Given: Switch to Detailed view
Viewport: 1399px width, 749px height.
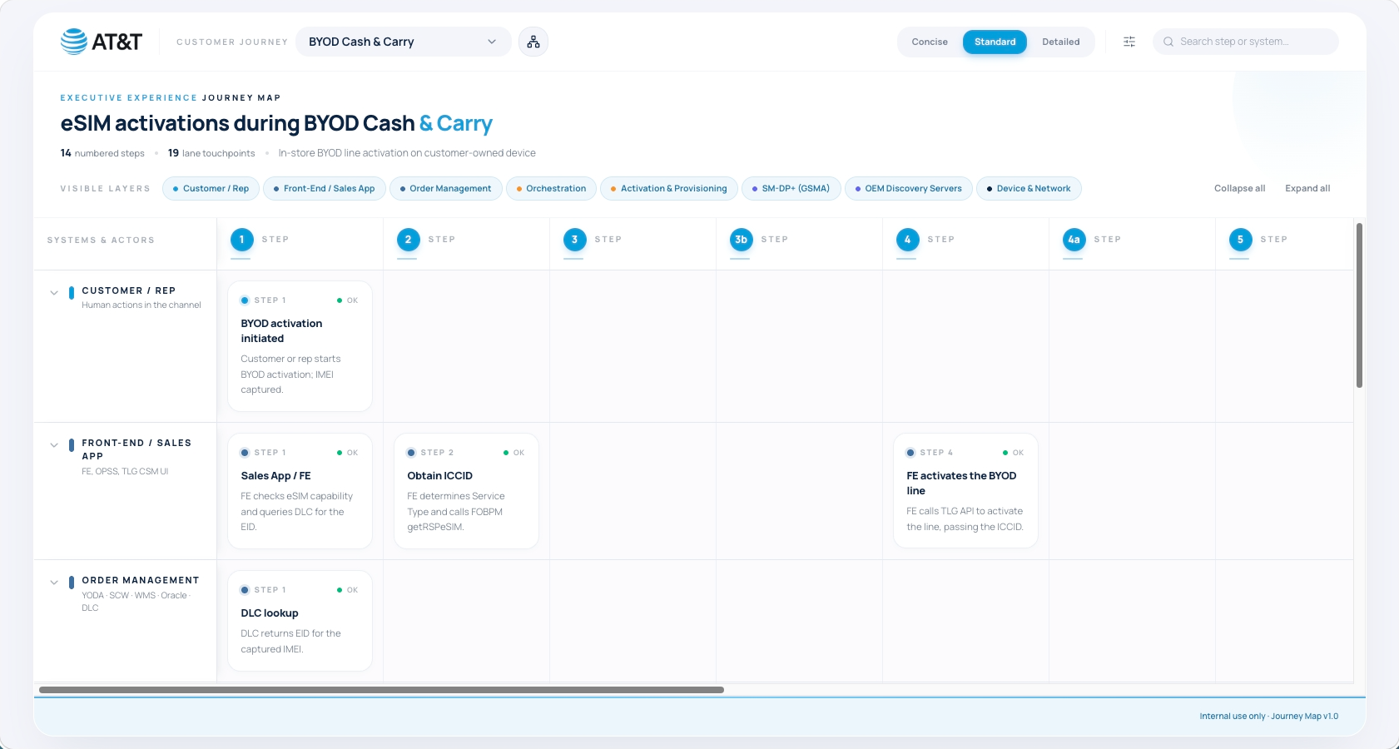Looking at the screenshot, I should [x=1060, y=42].
